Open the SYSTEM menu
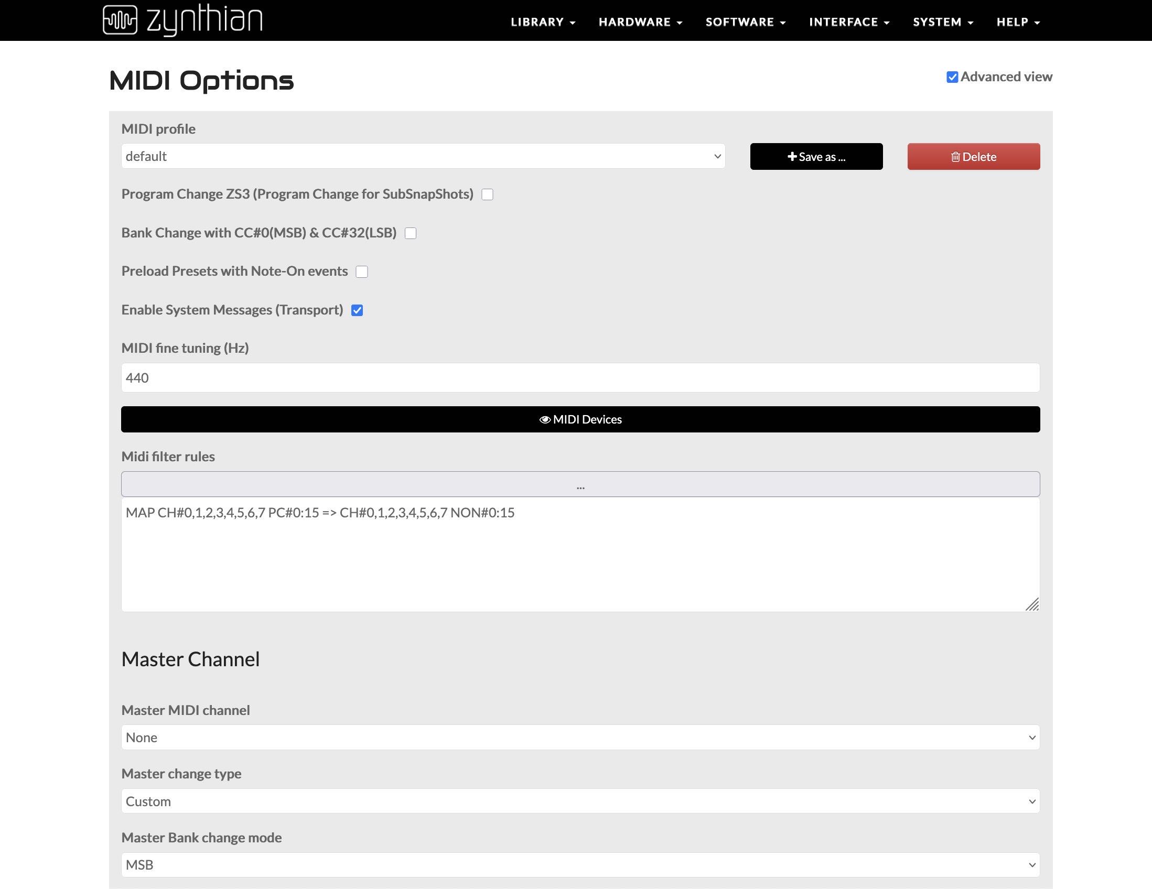Screen dimensions: 1152x889 (943, 22)
